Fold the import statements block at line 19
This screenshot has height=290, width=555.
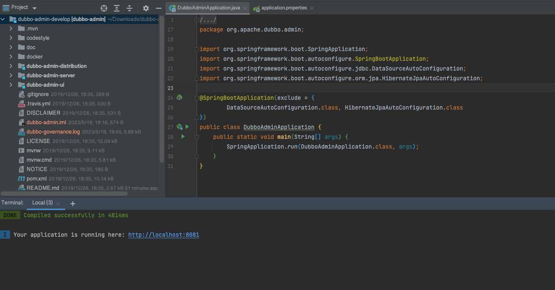click(x=197, y=49)
